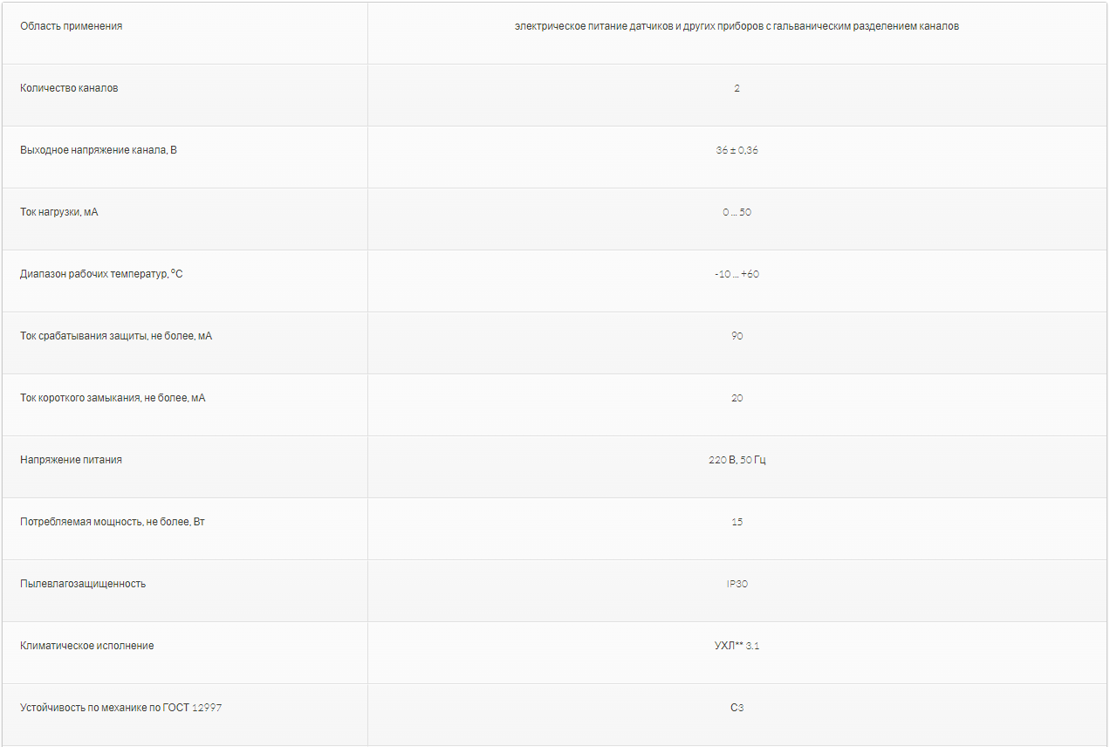Image resolution: width=1110 pixels, height=747 pixels.
Task: Click the УХЛ** 3.1 climate value
Action: pyautogui.click(x=737, y=646)
